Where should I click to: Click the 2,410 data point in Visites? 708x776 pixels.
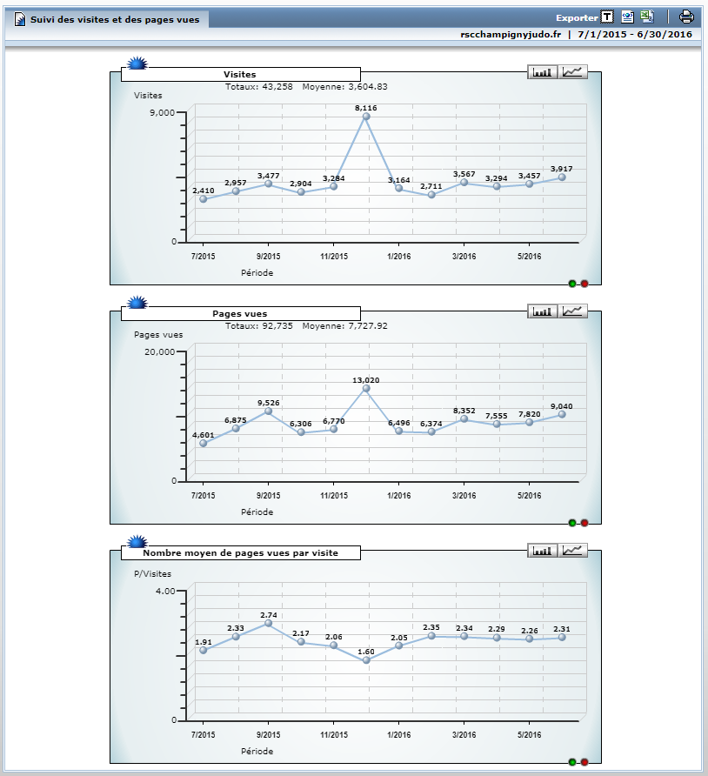pyautogui.click(x=204, y=199)
